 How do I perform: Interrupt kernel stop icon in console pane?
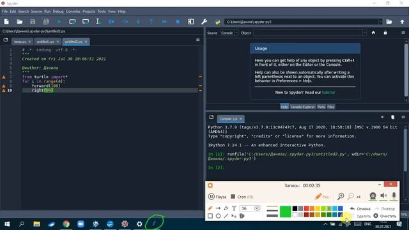click(x=382, y=117)
